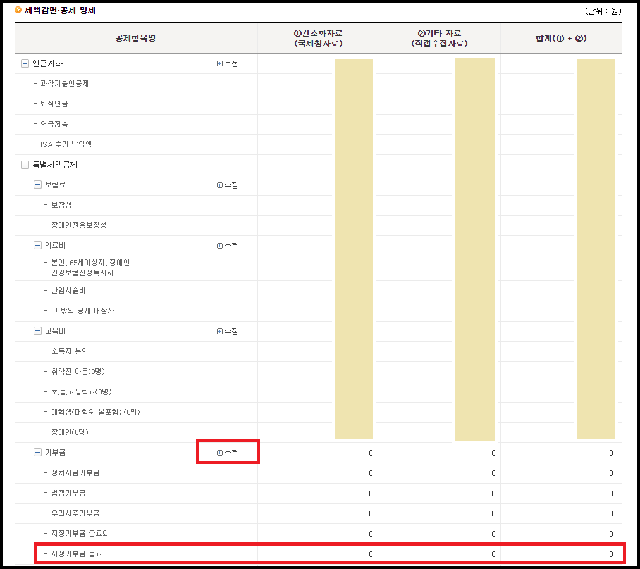The height and width of the screenshot is (569, 640).
Task: Collapse the 기부금 group
Action: pyautogui.click(x=37, y=452)
